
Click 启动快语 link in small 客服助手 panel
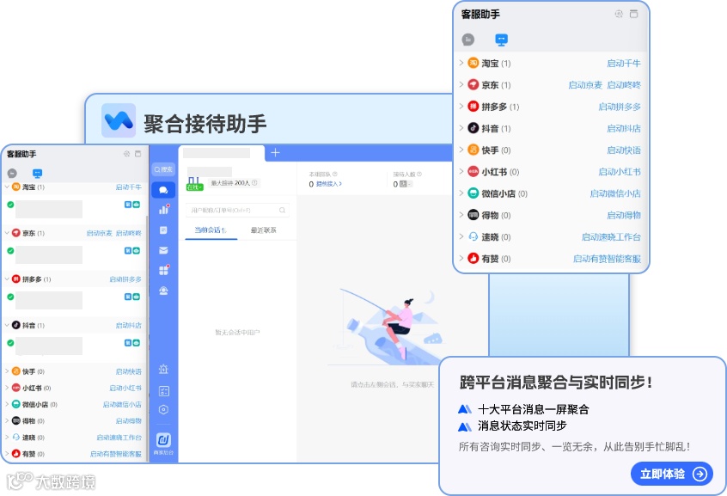coord(128,371)
